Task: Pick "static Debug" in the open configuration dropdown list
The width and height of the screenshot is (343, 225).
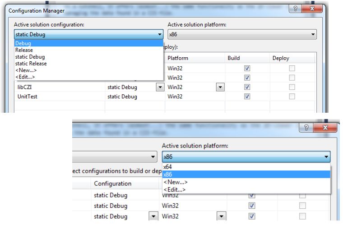Action: point(89,57)
